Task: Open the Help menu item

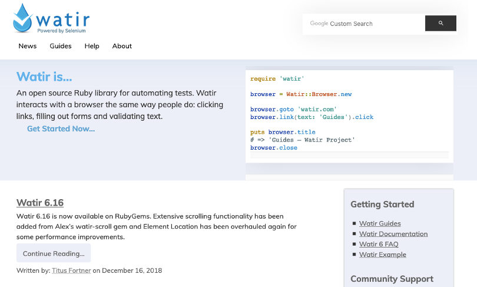Action: coord(92,46)
